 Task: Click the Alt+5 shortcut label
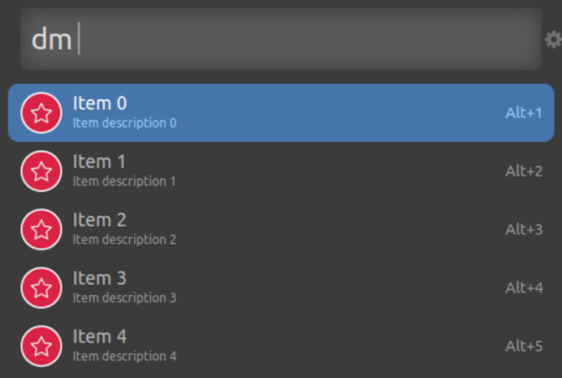pos(523,346)
